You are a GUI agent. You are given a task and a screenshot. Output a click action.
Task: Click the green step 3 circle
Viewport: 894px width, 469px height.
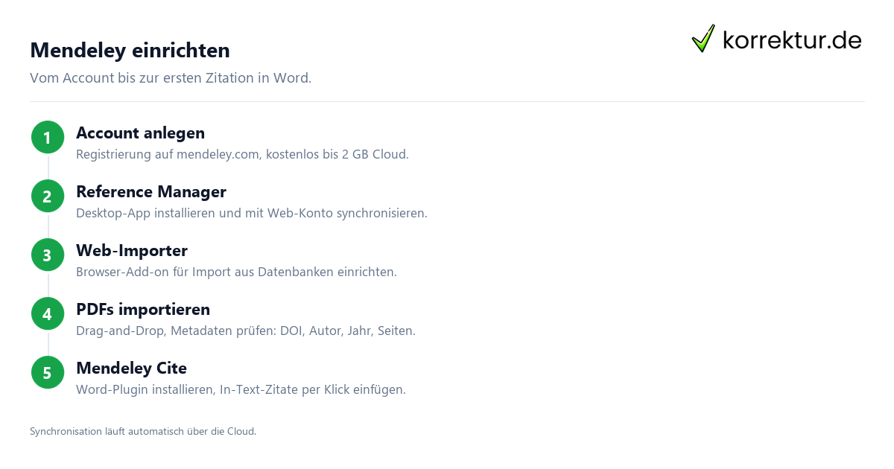(x=48, y=255)
